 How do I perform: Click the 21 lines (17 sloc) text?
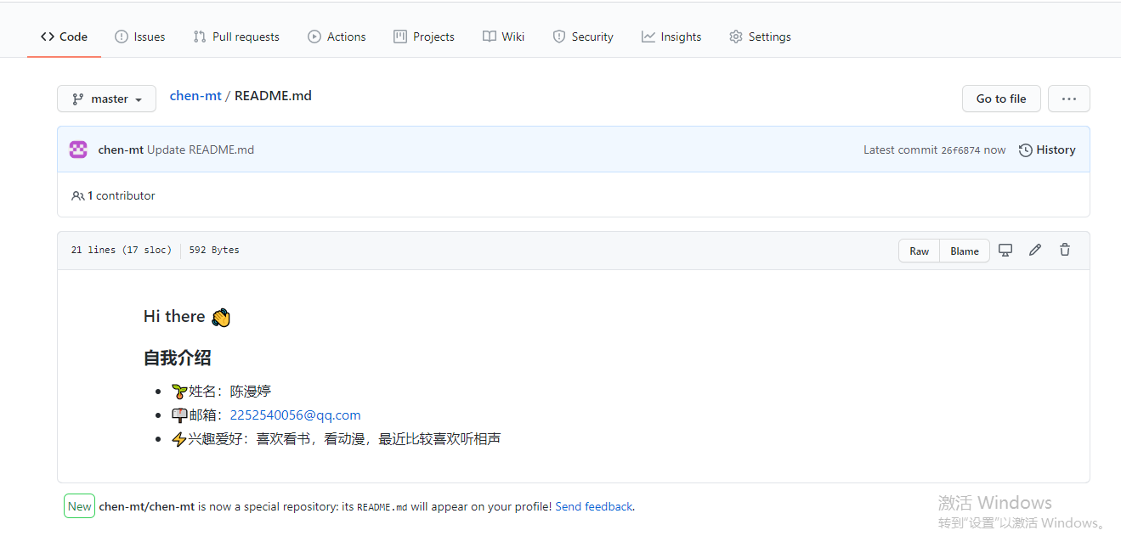(x=122, y=250)
